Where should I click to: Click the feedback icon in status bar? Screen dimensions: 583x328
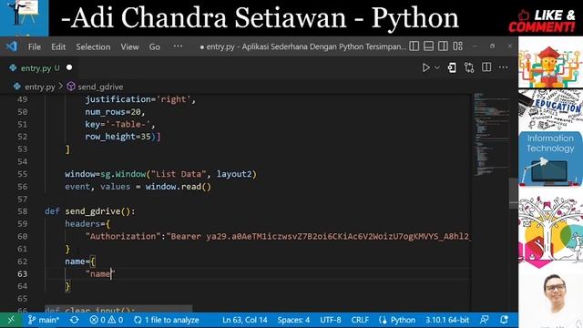pyautogui.click(x=484, y=320)
